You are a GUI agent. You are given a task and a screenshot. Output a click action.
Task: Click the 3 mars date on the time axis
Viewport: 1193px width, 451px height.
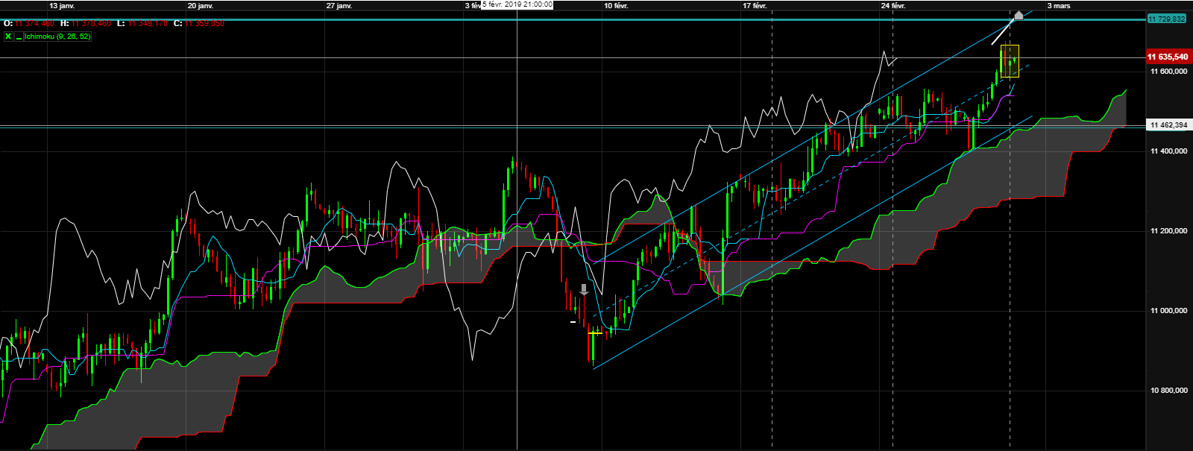click(x=1059, y=5)
